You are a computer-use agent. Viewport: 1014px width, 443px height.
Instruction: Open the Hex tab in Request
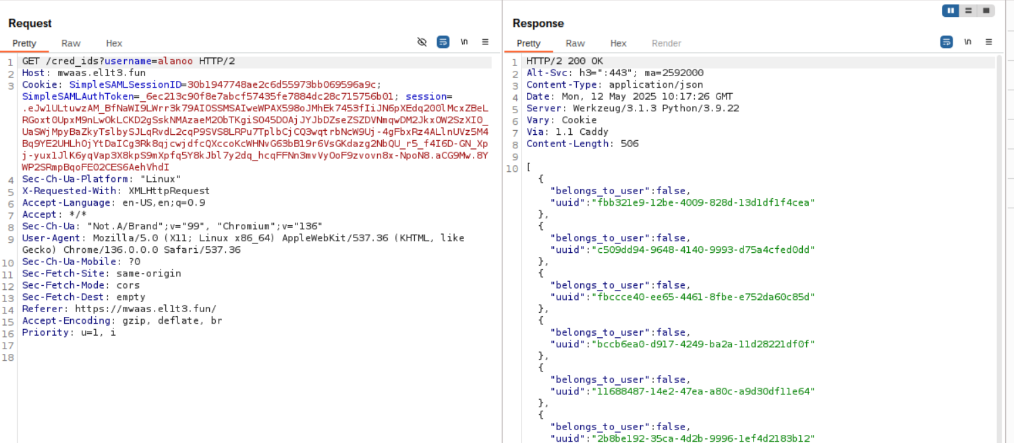pos(114,43)
